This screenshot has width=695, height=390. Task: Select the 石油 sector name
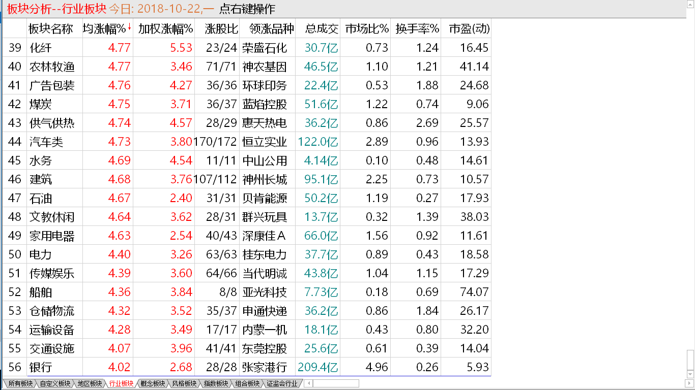tap(41, 198)
